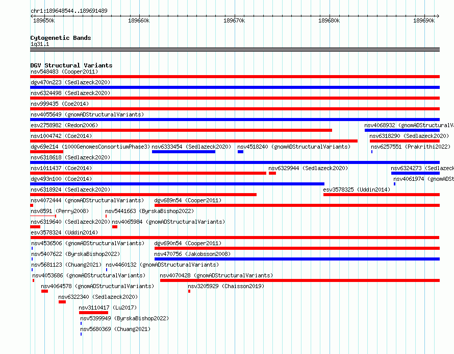454x354 pixels.
Task: Click the gray 1q31.1 cytogenetic band bar
Action: tap(235, 50)
